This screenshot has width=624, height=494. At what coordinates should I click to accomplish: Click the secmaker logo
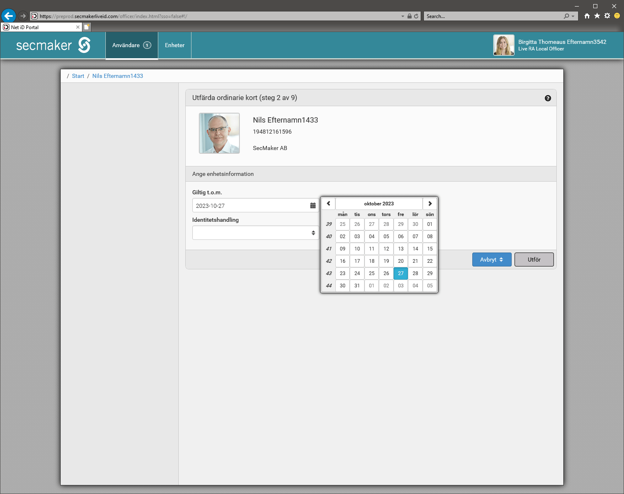pyautogui.click(x=53, y=45)
